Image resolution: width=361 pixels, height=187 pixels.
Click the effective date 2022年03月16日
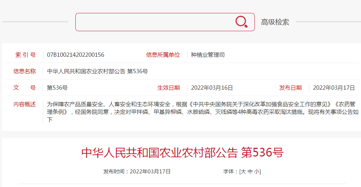coord(212,88)
